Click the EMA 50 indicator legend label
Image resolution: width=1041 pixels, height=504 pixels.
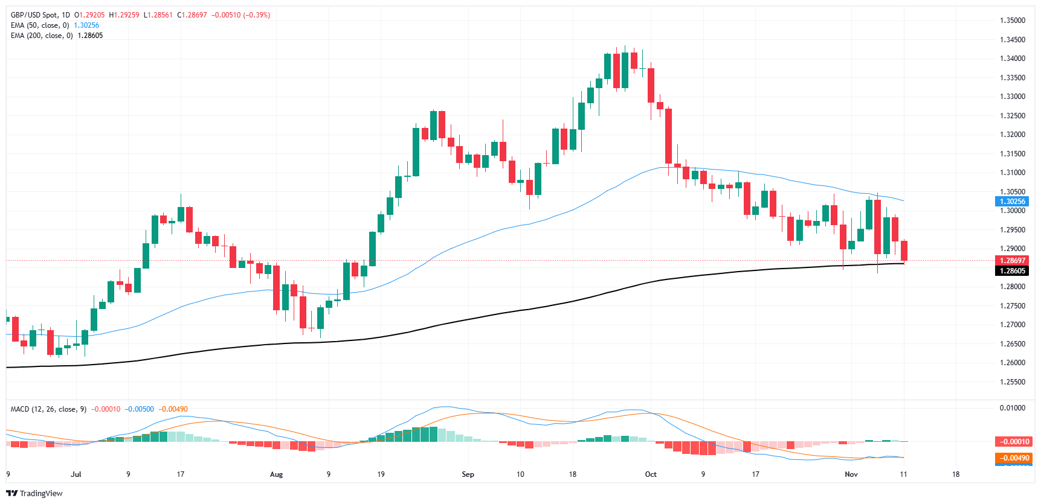[40, 25]
